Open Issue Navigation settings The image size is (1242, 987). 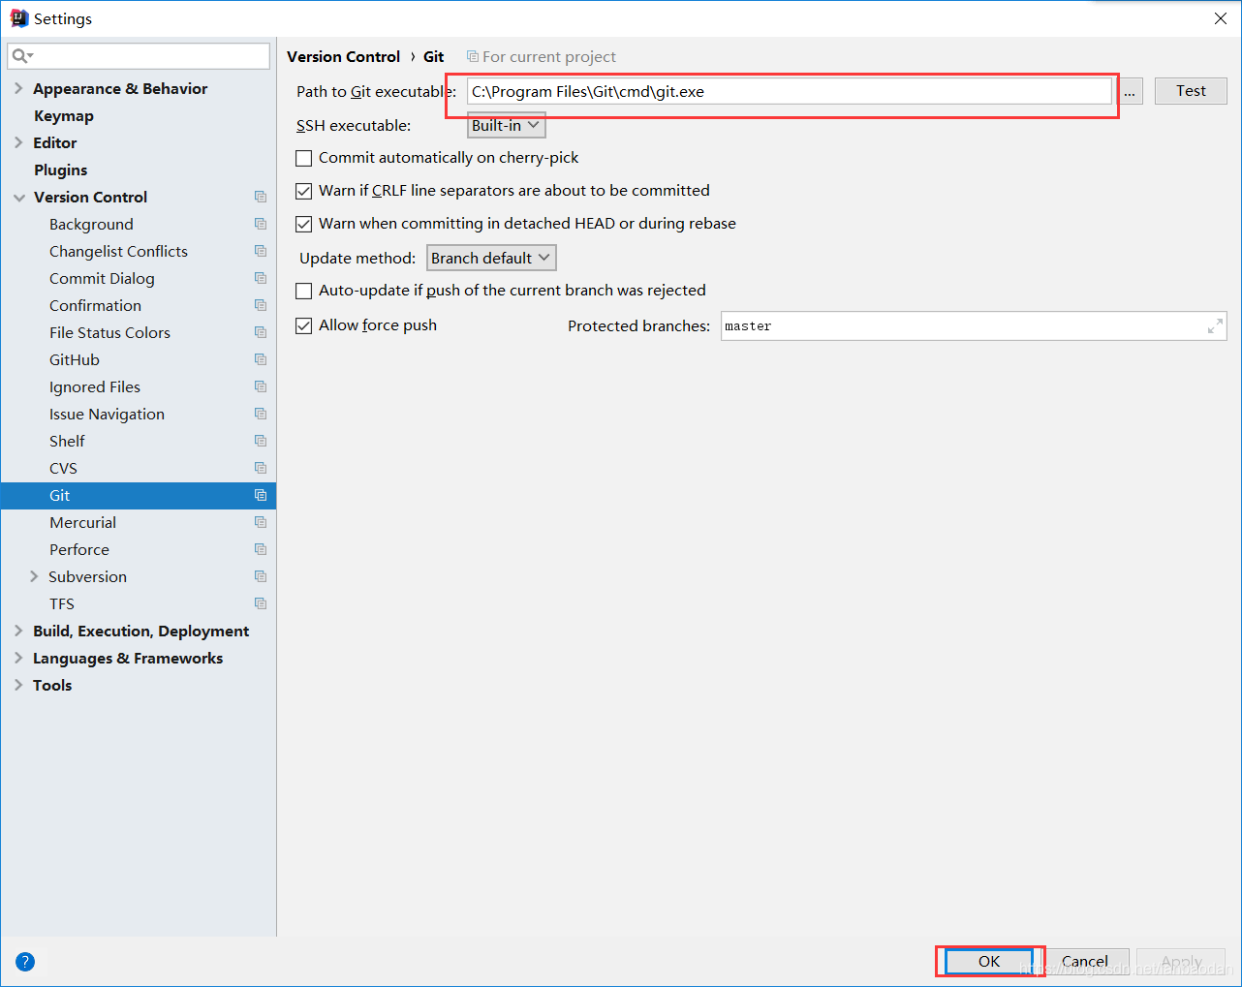click(x=107, y=414)
